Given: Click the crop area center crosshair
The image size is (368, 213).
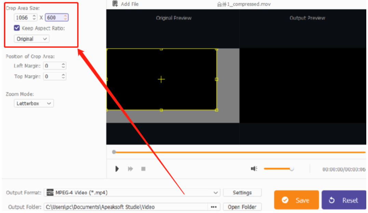Looking at the screenshot, I should [161, 79].
